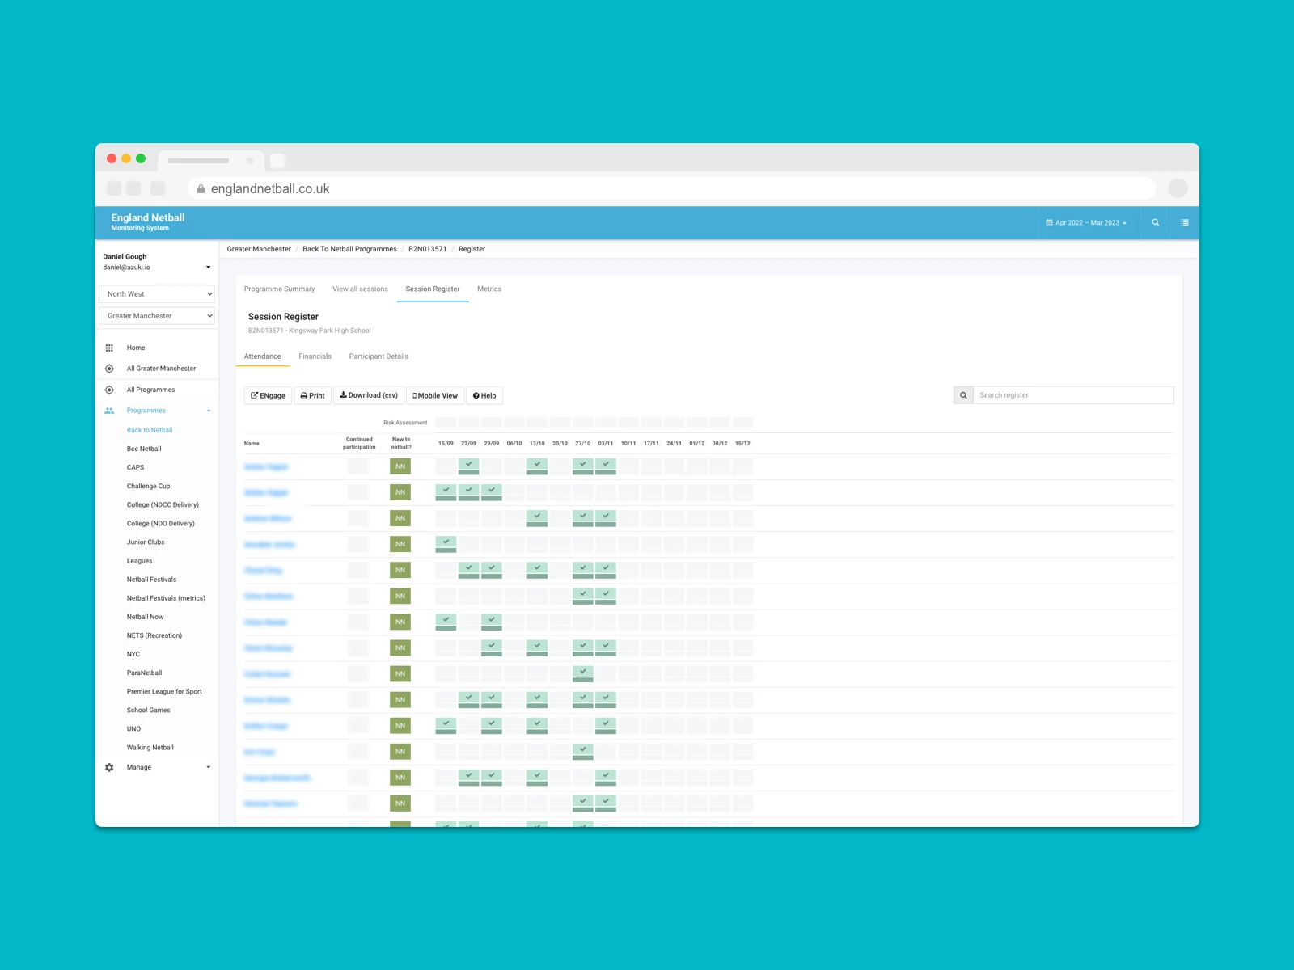Toggle attendance for first row on 15/09

pyautogui.click(x=446, y=466)
